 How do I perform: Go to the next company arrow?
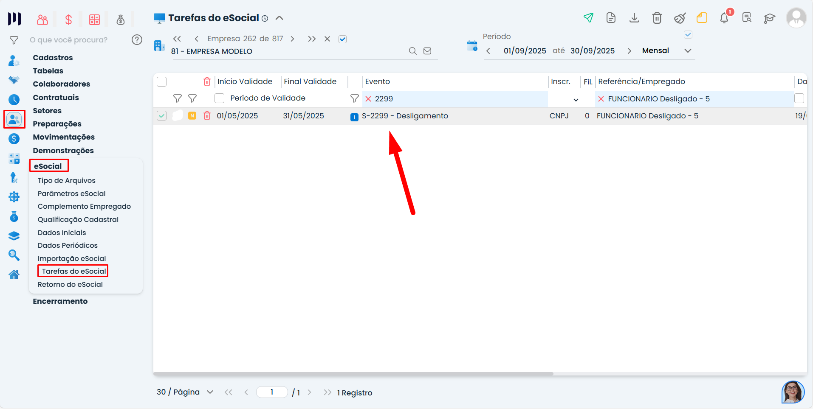(292, 39)
